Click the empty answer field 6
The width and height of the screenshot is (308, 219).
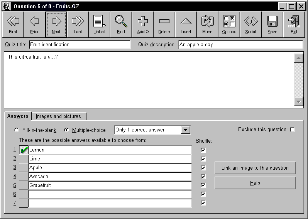[x=110, y=194]
